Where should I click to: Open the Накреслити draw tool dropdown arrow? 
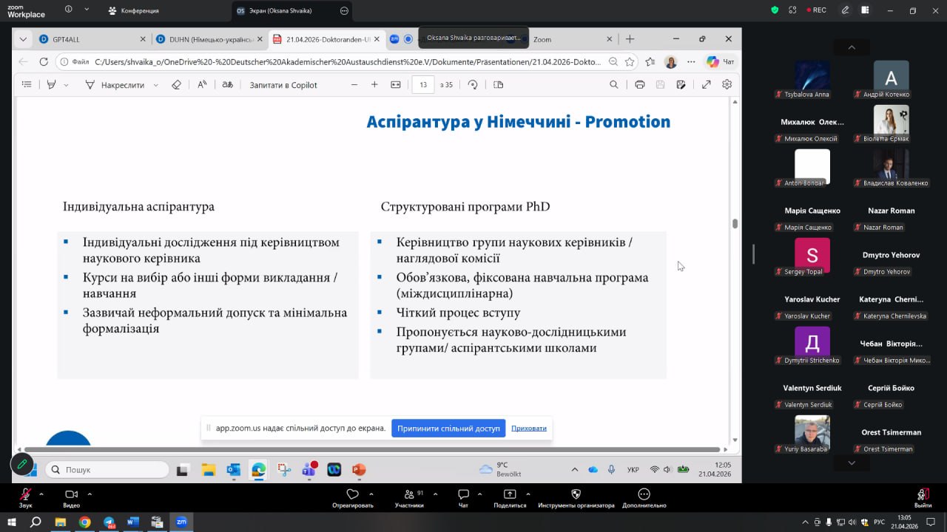click(155, 86)
